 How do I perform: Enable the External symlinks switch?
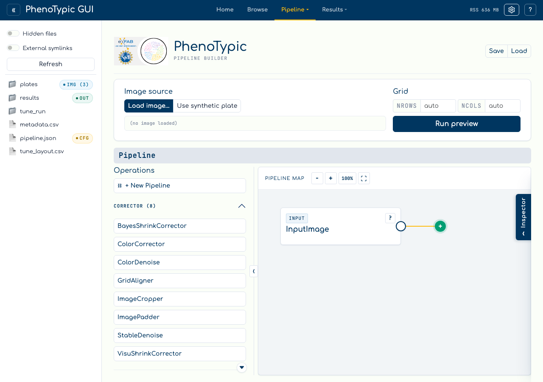pyautogui.click(x=13, y=48)
